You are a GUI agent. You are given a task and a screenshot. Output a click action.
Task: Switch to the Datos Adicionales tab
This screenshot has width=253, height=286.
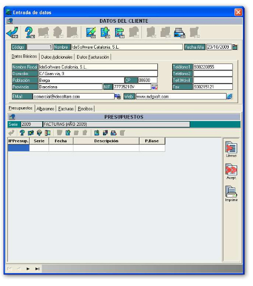[x=57, y=57]
